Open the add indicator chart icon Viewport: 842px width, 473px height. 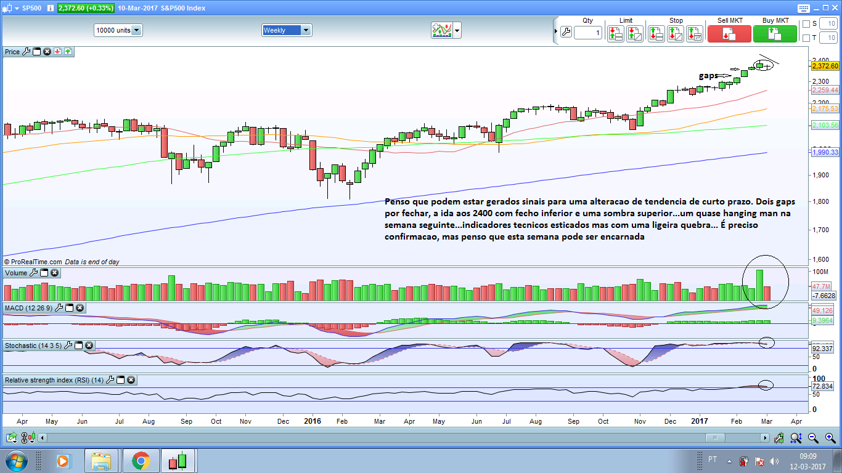442,30
